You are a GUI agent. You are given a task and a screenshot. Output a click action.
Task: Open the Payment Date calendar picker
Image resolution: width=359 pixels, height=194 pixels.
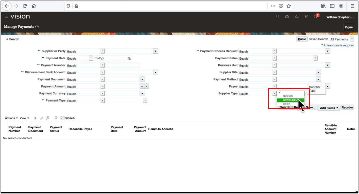[x=129, y=58]
